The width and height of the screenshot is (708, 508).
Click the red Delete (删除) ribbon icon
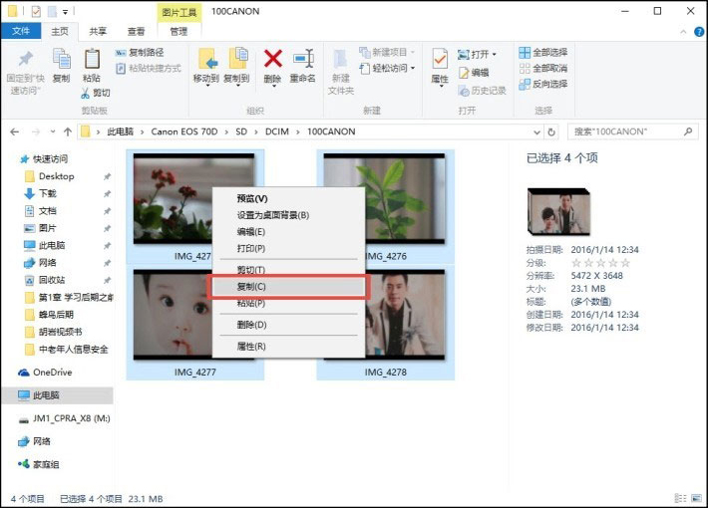(x=272, y=62)
